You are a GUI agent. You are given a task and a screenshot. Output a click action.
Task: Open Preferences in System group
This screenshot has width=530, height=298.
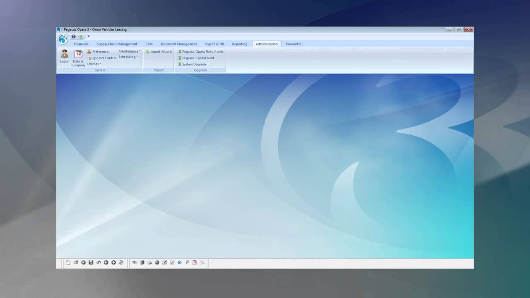tap(99, 52)
